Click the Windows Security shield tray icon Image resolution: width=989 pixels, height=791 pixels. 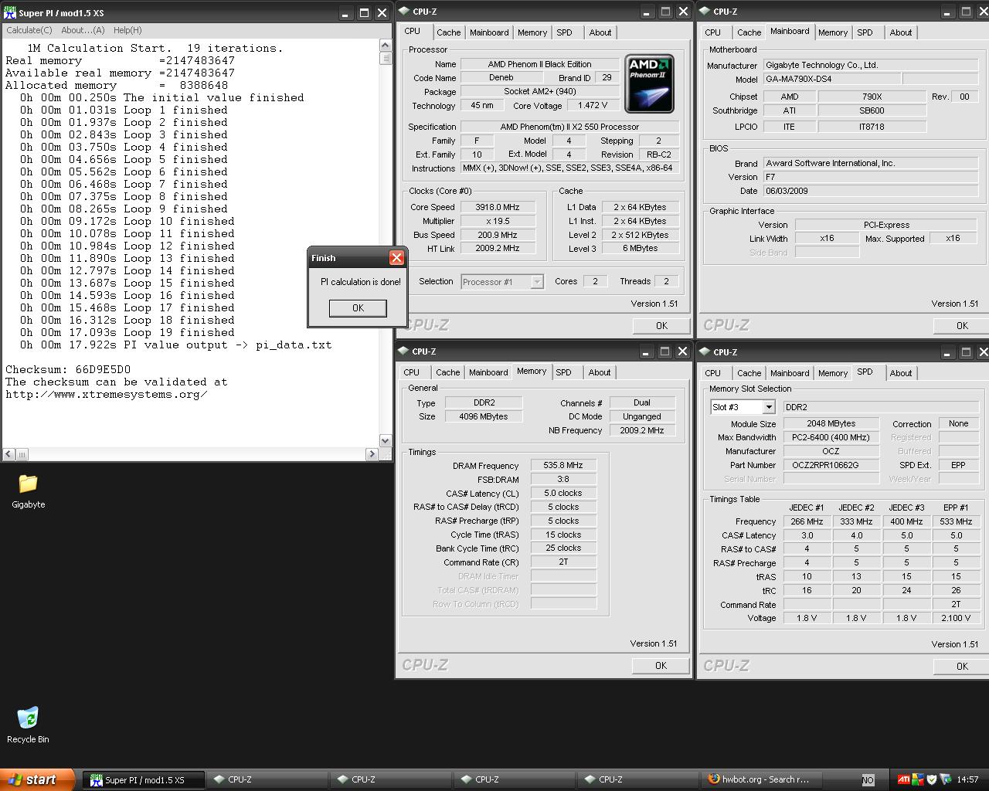pos(931,779)
